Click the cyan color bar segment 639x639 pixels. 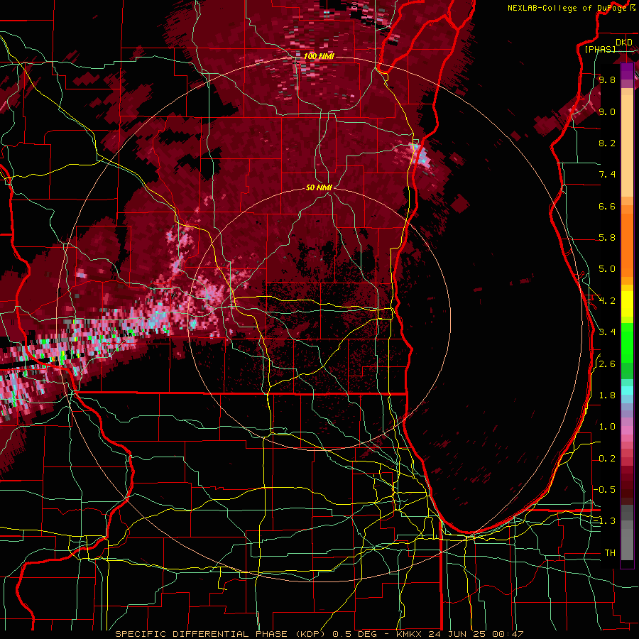627,390
